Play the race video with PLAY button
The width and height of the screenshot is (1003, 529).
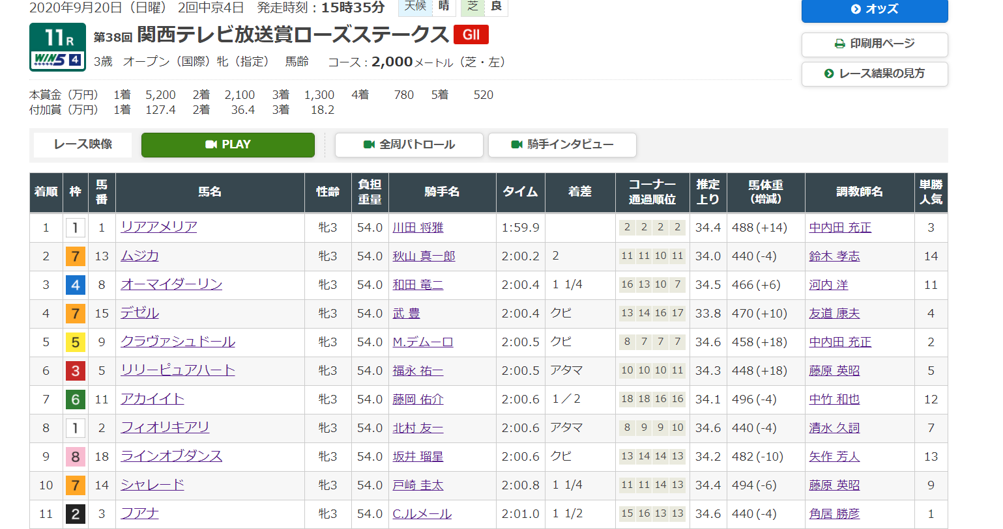[228, 144]
